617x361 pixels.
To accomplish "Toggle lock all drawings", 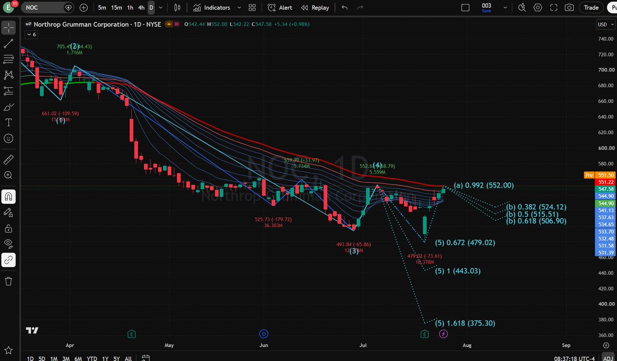I will (x=8, y=228).
